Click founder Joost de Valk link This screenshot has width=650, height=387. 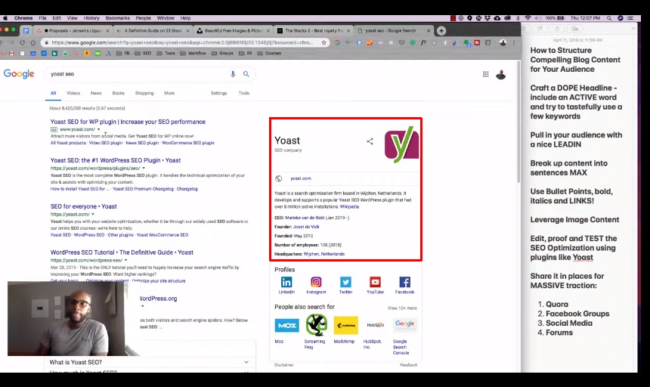click(x=306, y=227)
